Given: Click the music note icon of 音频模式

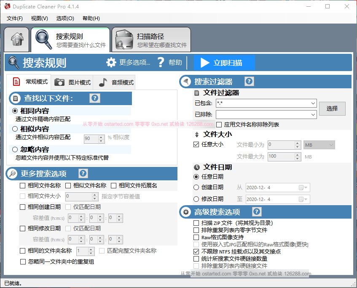Looking at the screenshot, I should [103, 82].
